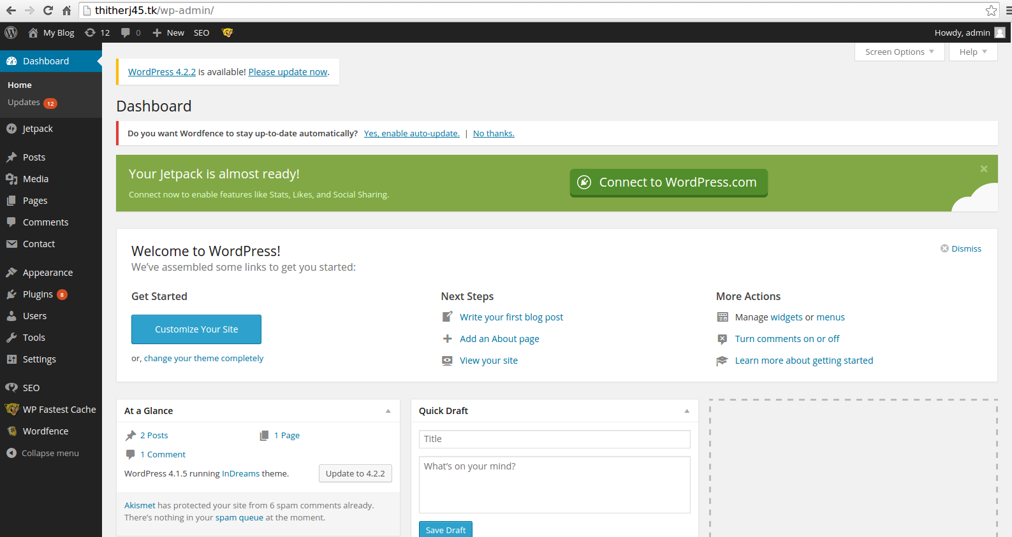Click the Appearance paintbrush sidebar icon

[x=11, y=273]
